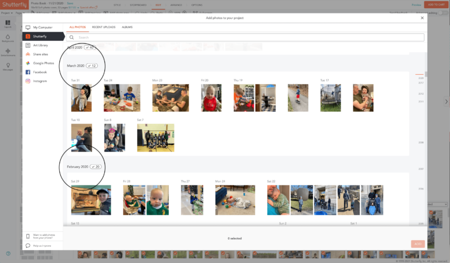This screenshot has width=450, height=263.
Task: Select Instagram as photo source
Action: 40,81
